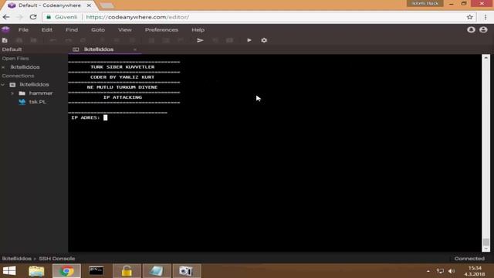494x278 pixels.
Task: Click the browser address bar URL
Action: [137, 17]
